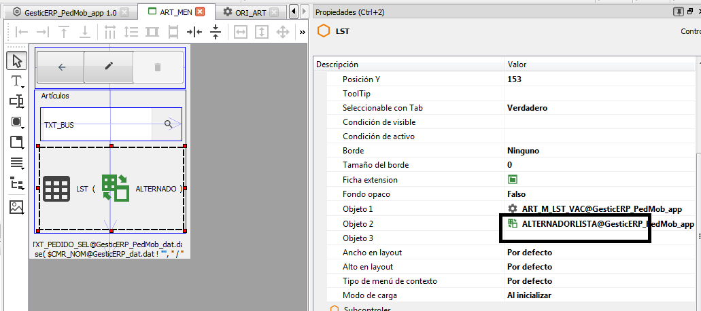Click the magnifier search icon
Screen dimensions: 701x311
(169, 124)
